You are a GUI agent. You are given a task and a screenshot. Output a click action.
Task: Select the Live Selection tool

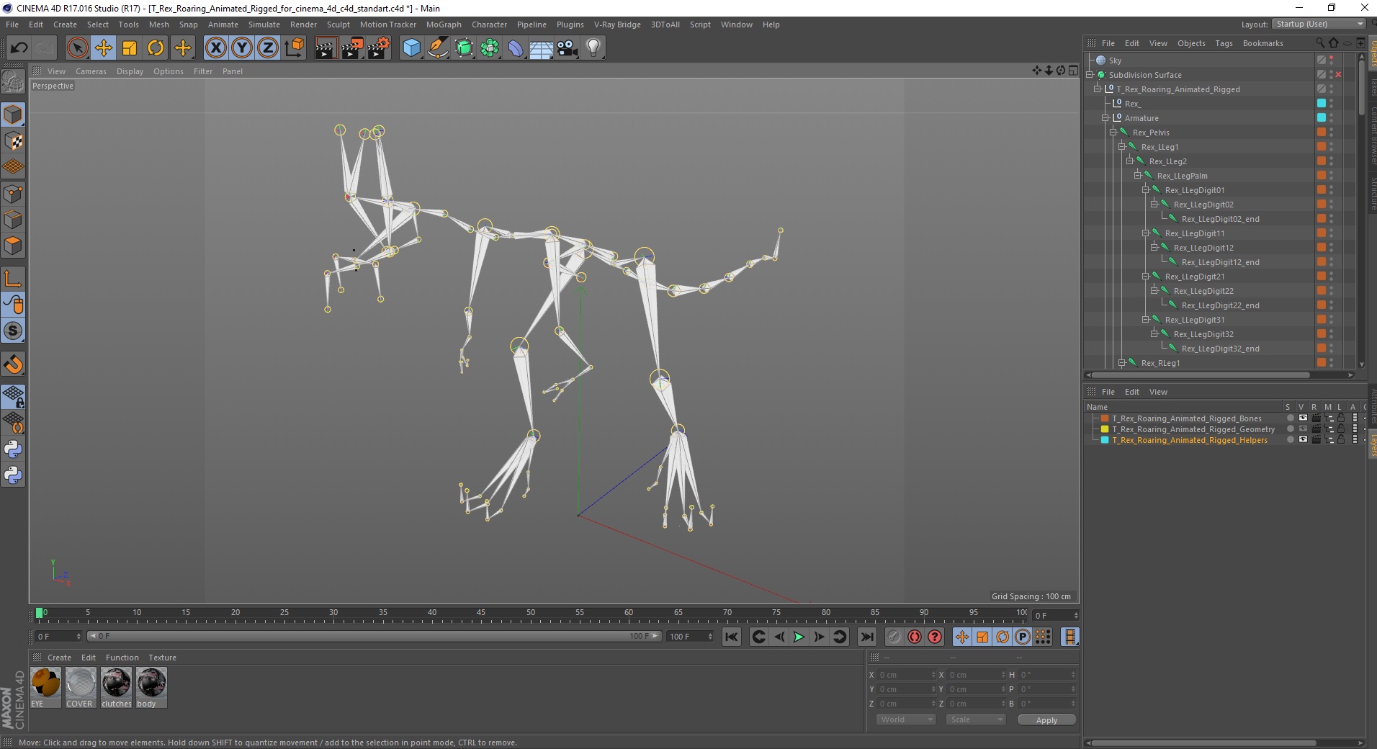point(77,48)
